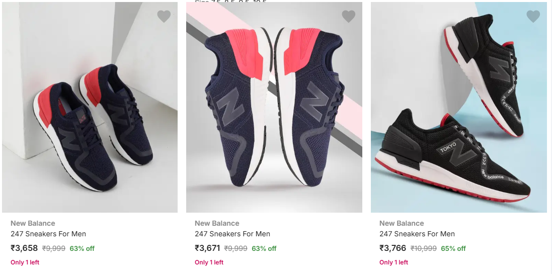Click the green 65% off label
Viewport: 552px width, 274px height.
click(x=453, y=248)
